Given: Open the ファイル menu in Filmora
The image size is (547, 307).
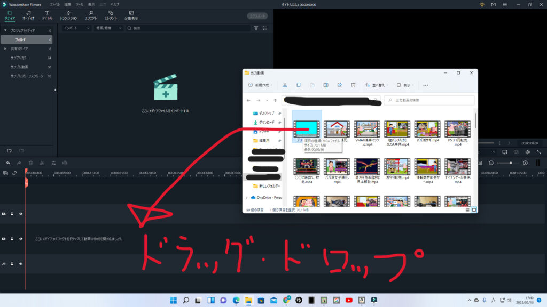Looking at the screenshot, I should 54,4.
